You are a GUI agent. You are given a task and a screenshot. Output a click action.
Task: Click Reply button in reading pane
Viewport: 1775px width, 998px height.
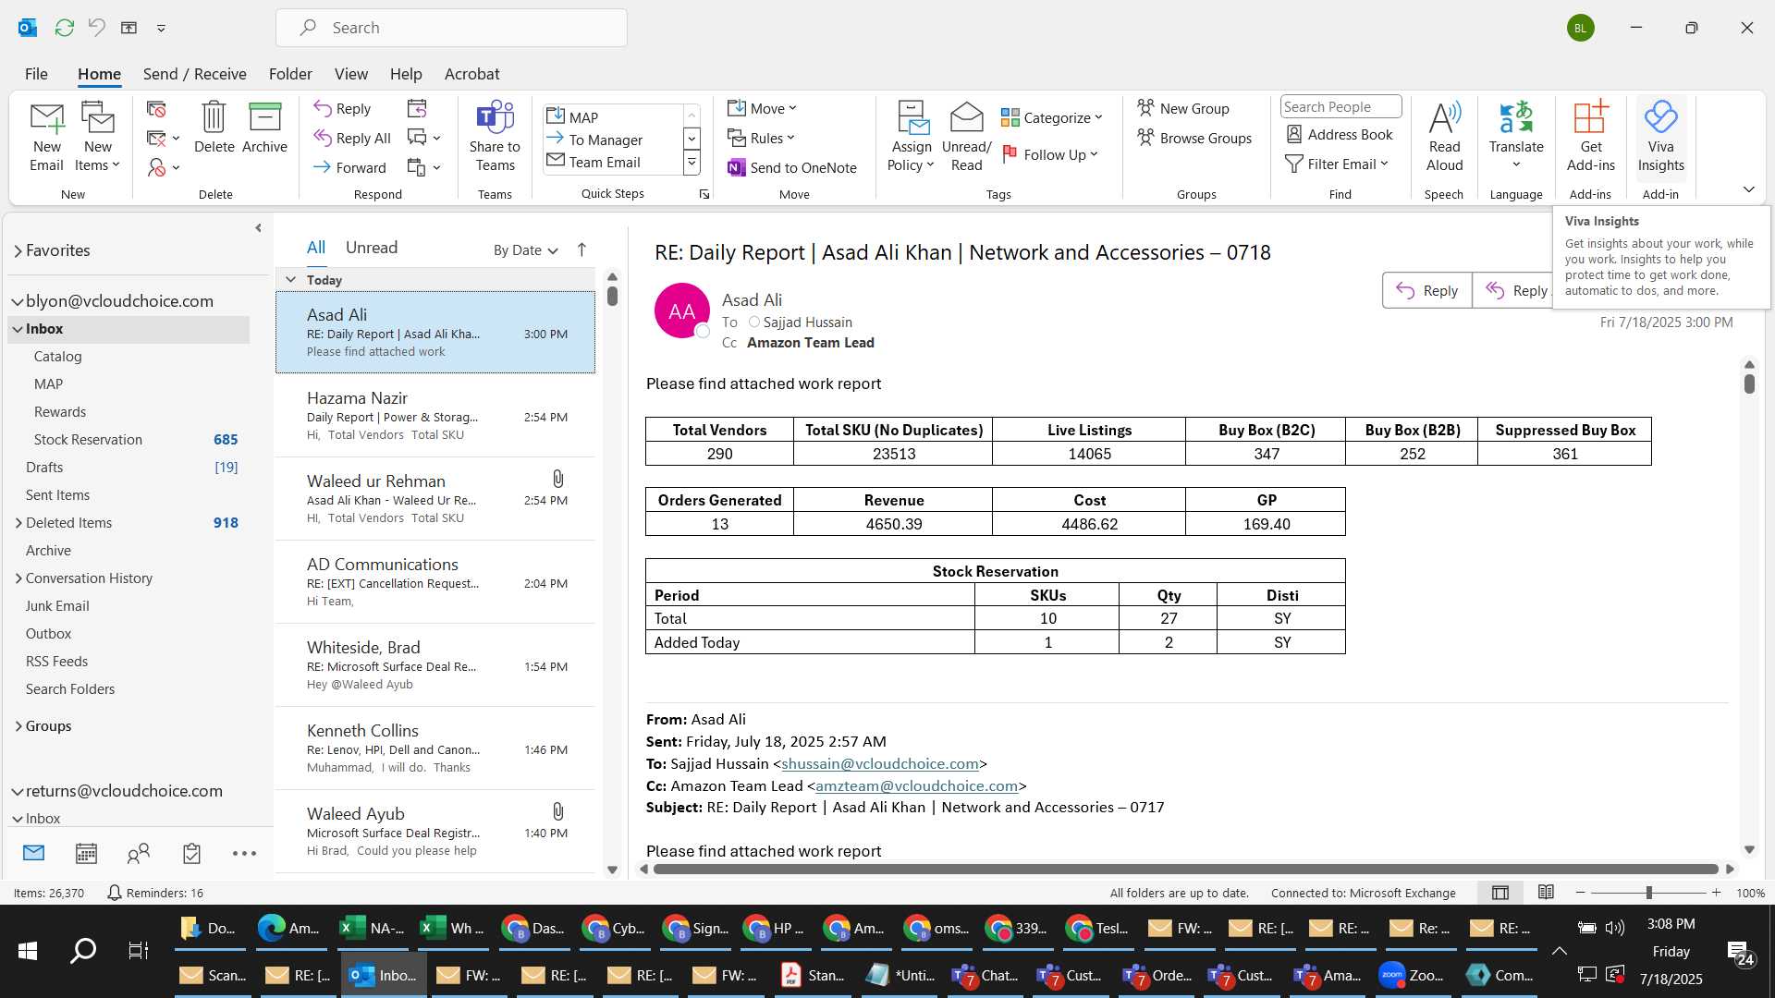(1427, 290)
